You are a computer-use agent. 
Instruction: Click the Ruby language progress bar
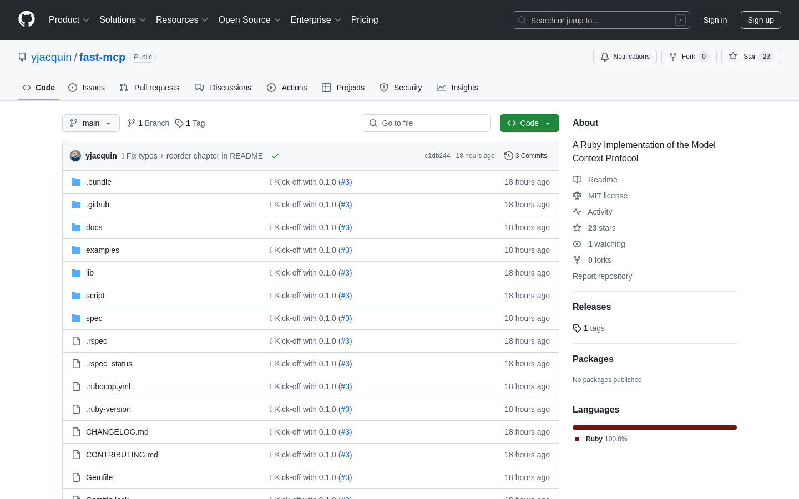(x=655, y=427)
